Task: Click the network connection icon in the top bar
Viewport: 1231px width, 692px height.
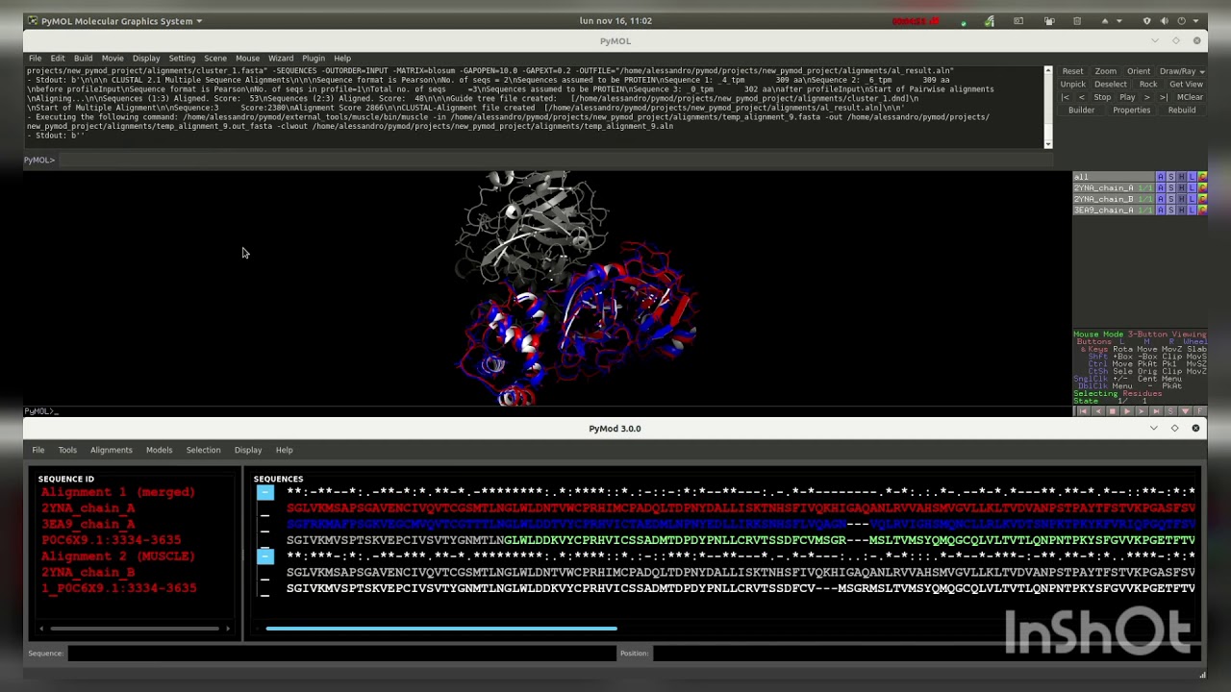Action: pyautogui.click(x=990, y=21)
